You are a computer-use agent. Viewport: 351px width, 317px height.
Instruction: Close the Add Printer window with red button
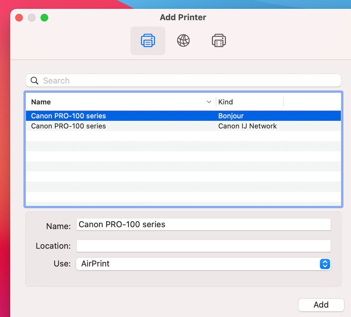click(19, 18)
